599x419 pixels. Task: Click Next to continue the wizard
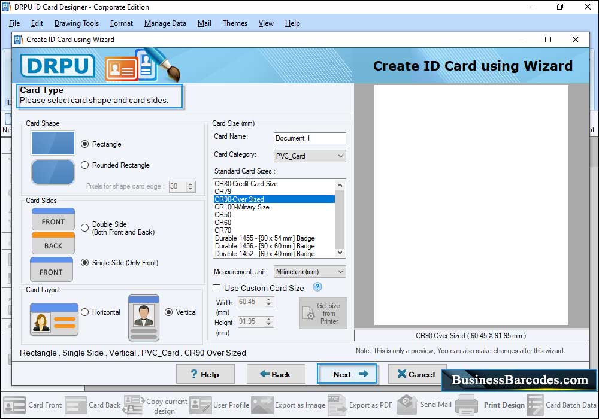(346, 374)
